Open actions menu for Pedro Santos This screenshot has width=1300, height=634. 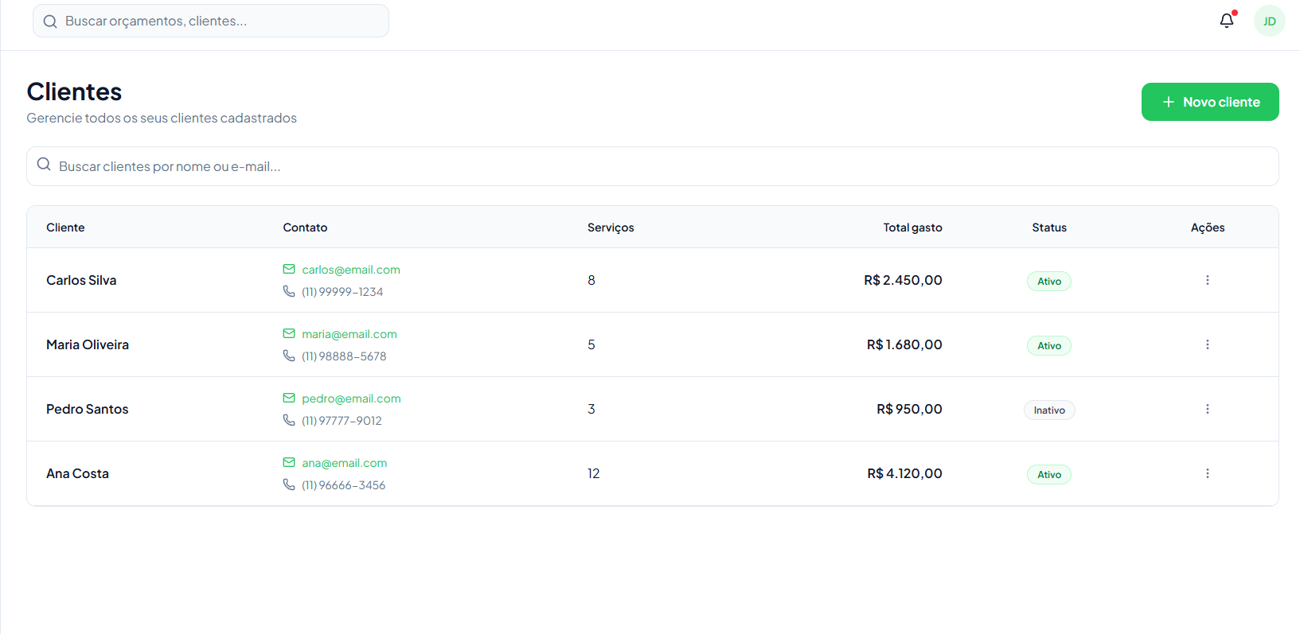tap(1208, 409)
